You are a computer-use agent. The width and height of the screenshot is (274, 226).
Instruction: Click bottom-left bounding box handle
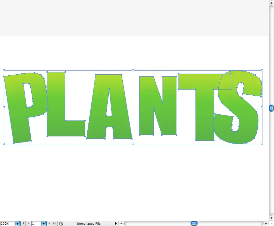[x=4, y=144]
